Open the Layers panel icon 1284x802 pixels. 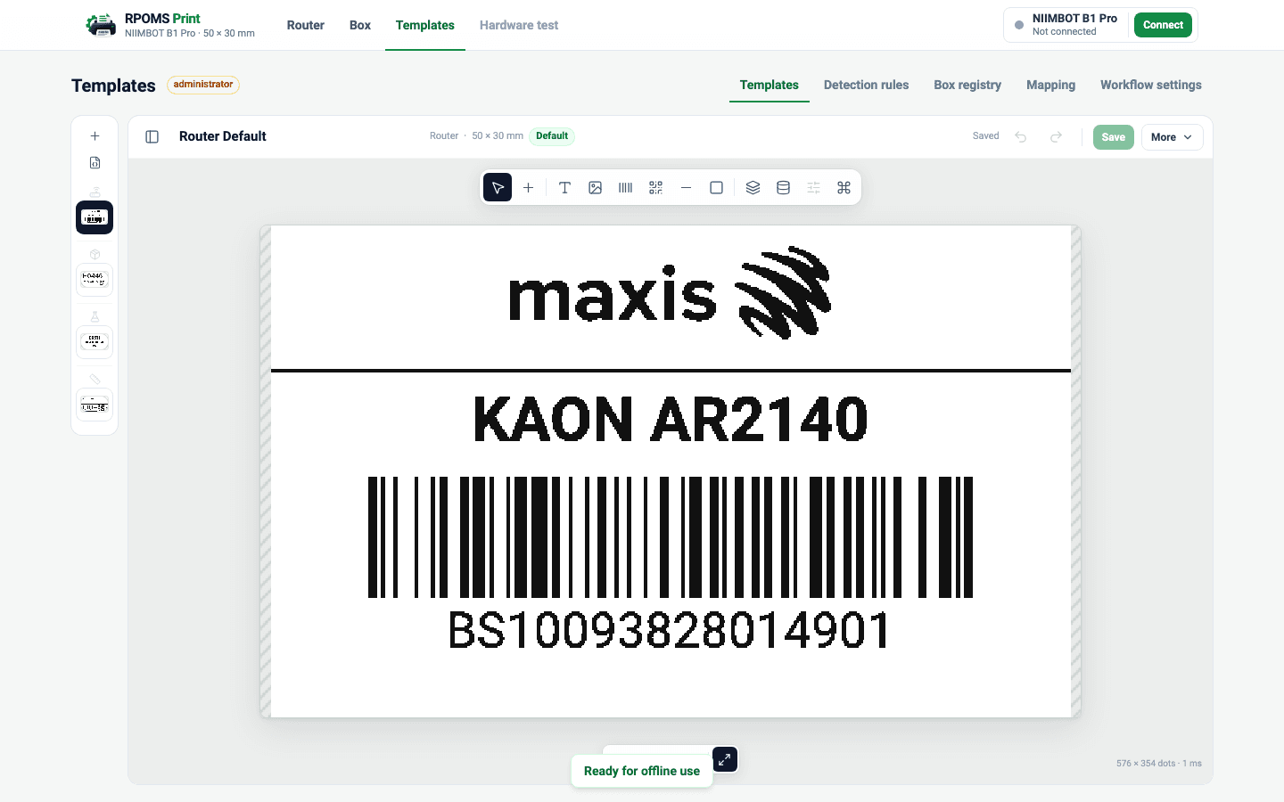(x=753, y=187)
